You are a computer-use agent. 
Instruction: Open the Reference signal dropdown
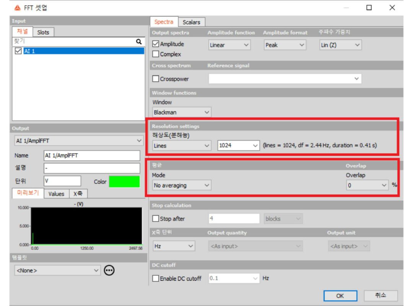pyautogui.click(x=285, y=78)
